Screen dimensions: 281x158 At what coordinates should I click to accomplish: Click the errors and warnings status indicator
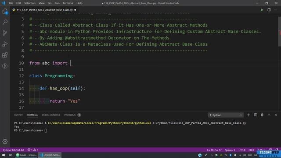(x=33, y=150)
